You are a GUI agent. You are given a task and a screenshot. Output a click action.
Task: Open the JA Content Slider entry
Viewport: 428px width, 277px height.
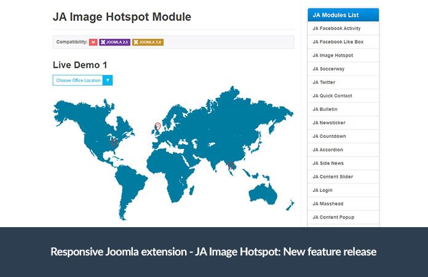(x=343, y=177)
